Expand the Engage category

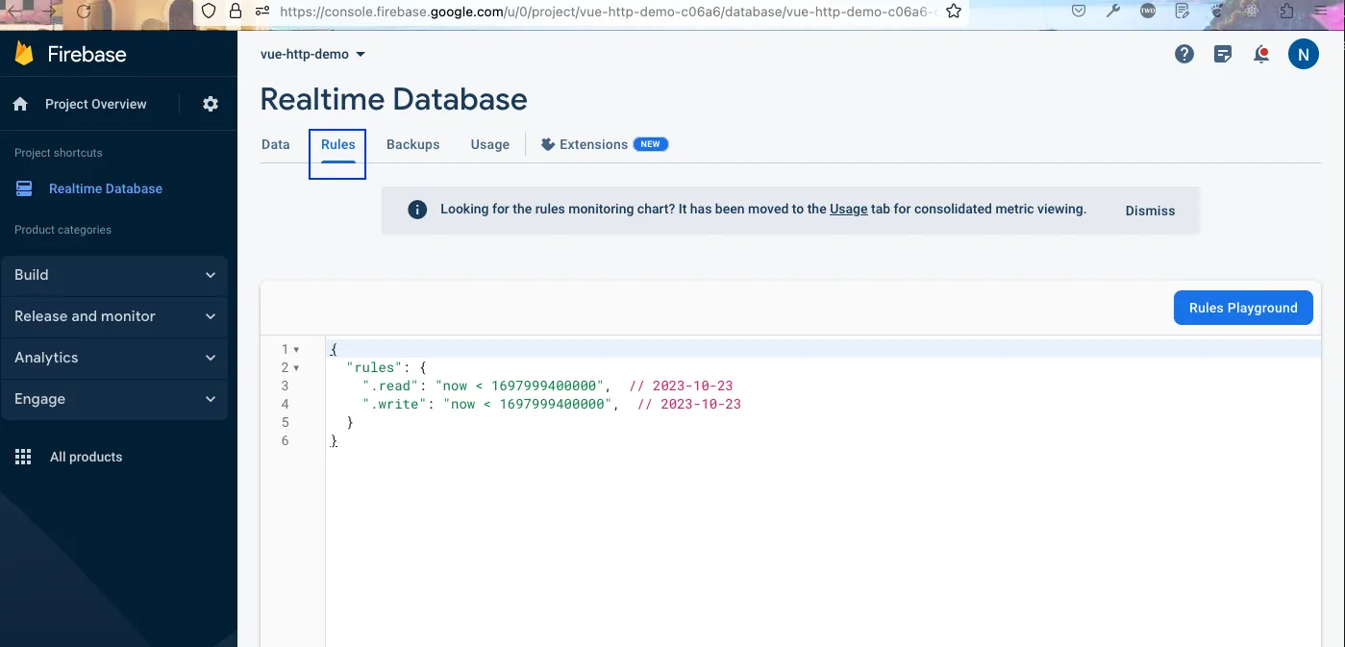coord(114,399)
